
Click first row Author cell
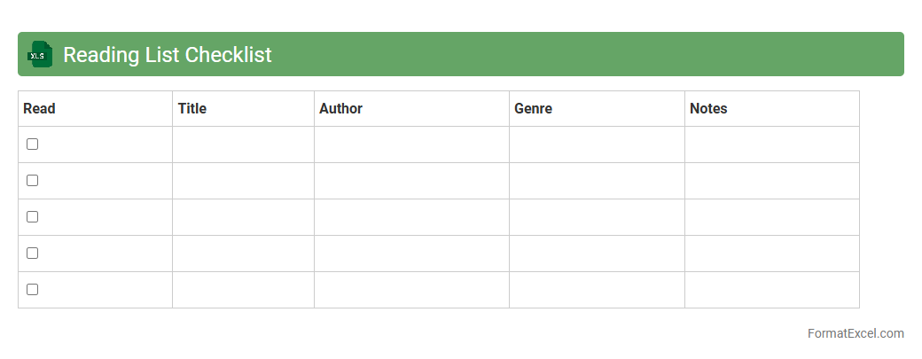[x=411, y=144]
